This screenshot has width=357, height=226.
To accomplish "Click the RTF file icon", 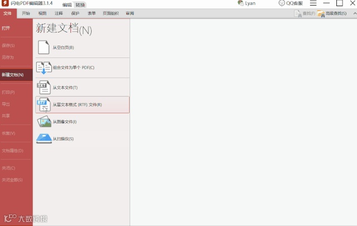I will pos(44,104).
